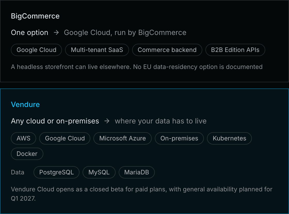
Task: Click the headless storefront note text
Action: pyautogui.click(x=137, y=67)
